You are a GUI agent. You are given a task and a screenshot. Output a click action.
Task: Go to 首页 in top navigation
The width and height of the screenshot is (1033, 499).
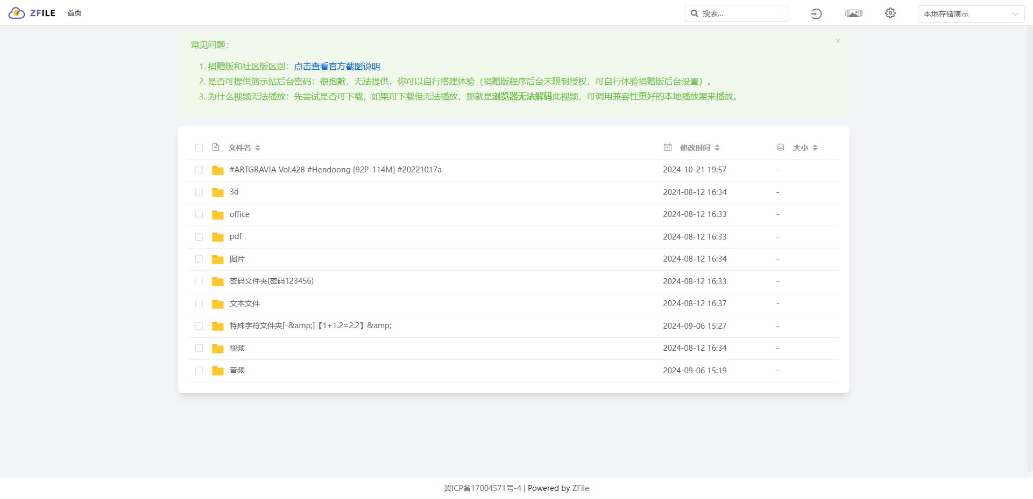74,13
